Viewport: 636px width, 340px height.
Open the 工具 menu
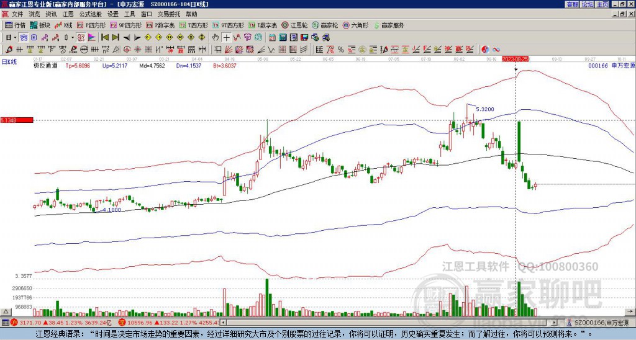point(129,14)
